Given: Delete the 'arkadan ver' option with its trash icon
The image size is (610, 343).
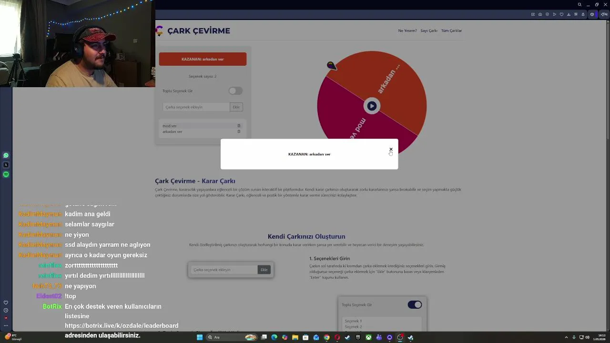Looking at the screenshot, I should [x=239, y=131].
